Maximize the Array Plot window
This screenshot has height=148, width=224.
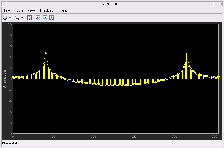click(x=220, y=4)
